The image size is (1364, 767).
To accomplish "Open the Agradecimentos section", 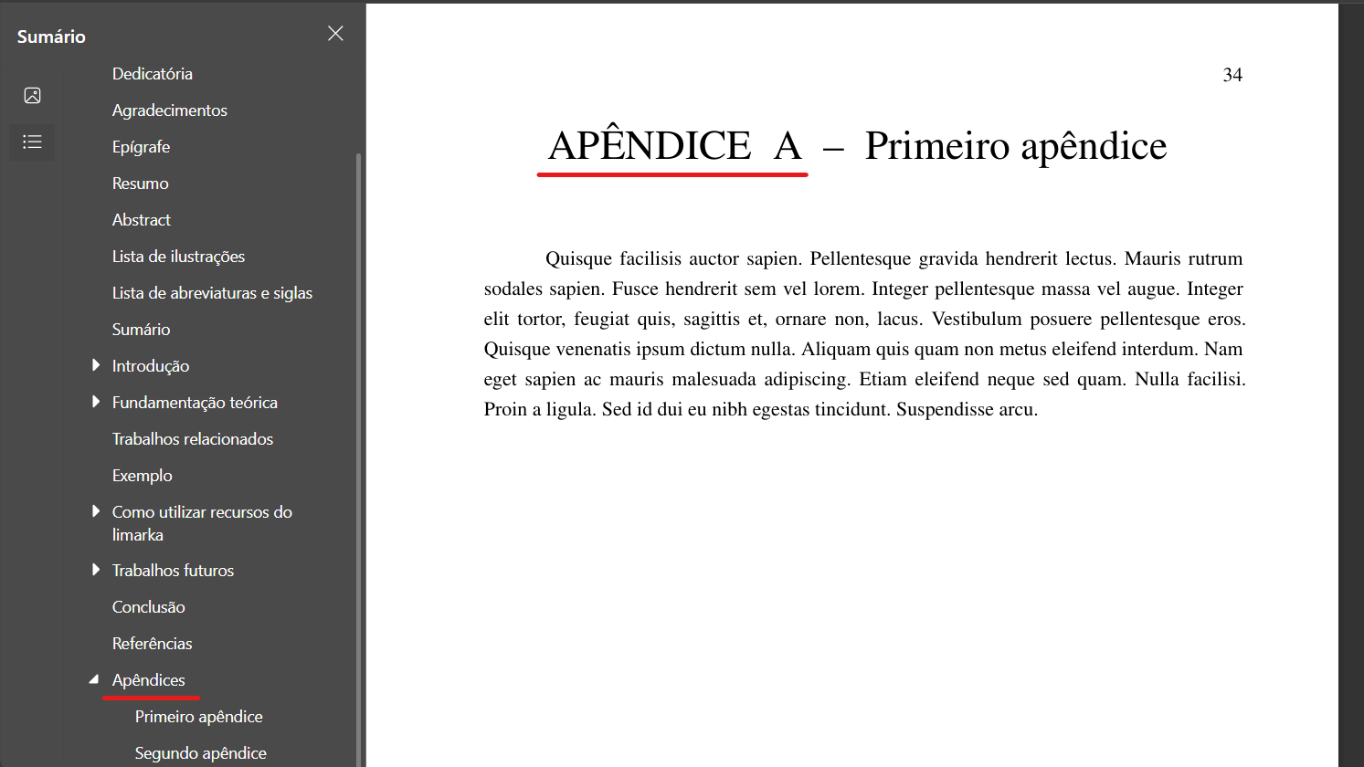I will click(169, 110).
